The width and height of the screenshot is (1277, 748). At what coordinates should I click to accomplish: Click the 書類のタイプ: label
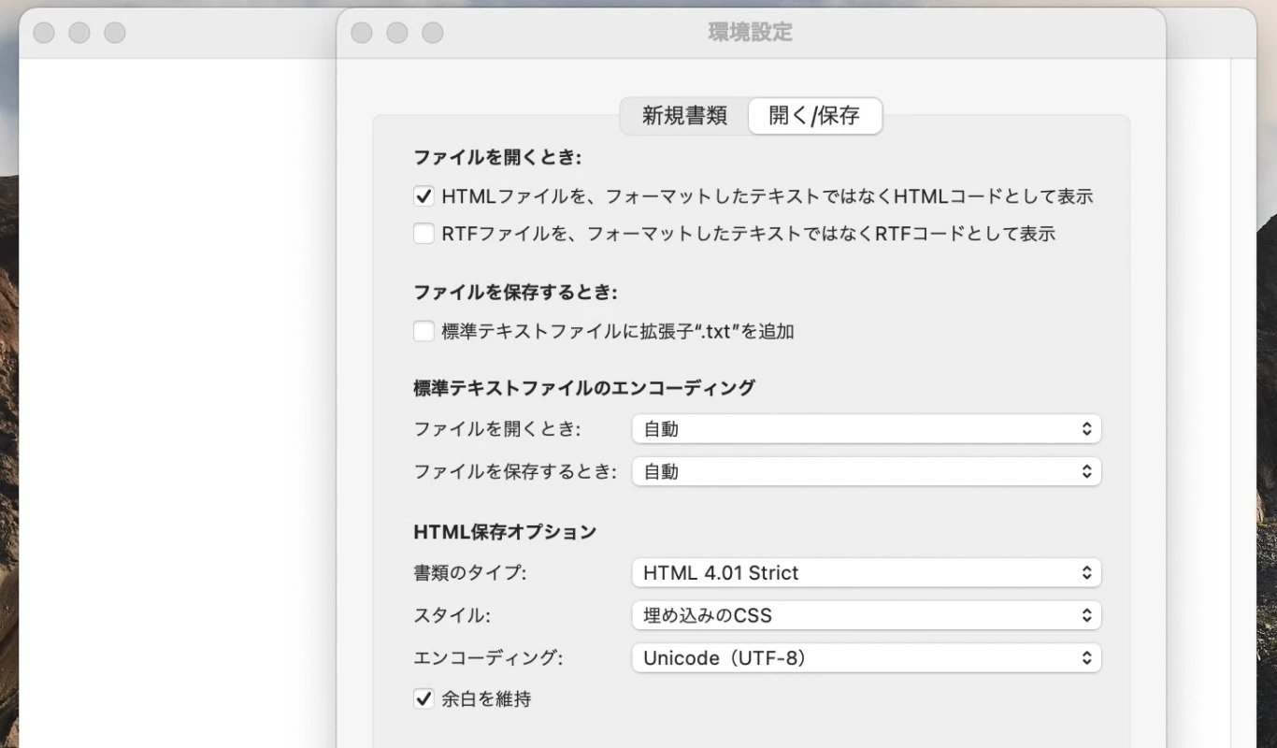pyautogui.click(x=470, y=573)
